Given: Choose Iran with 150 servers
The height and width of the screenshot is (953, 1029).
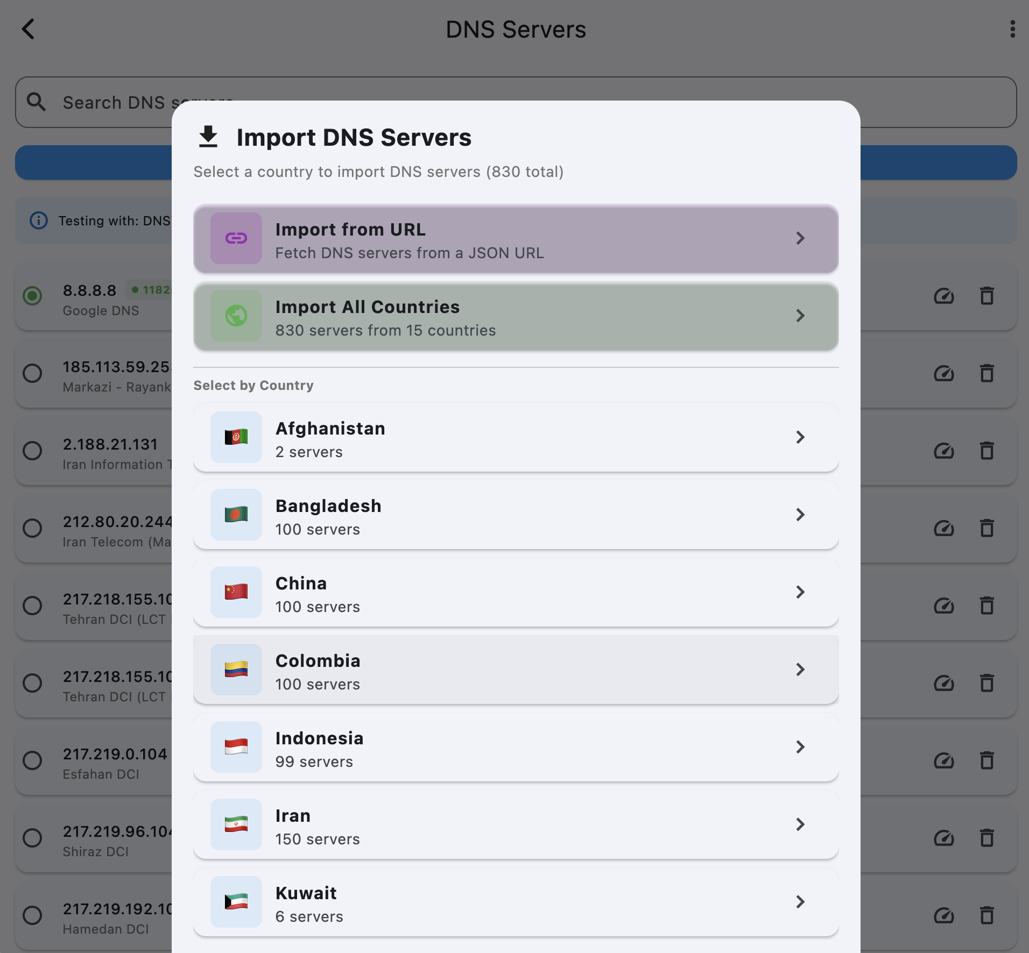Looking at the screenshot, I should (516, 824).
